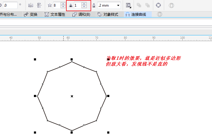The height and width of the screenshot is (136, 212).
Task: Open the outline width dropdown
Action: tap(118, 5)
